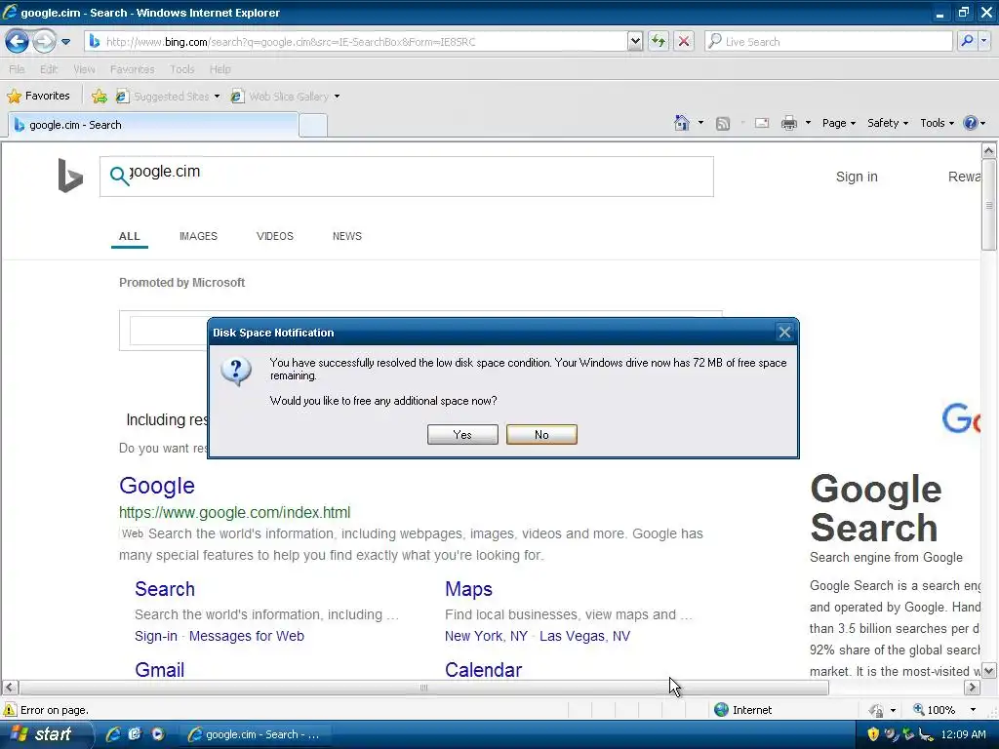Click the RSS feeds icon
This screenshot has width=999, height=749.
[723, 124]
